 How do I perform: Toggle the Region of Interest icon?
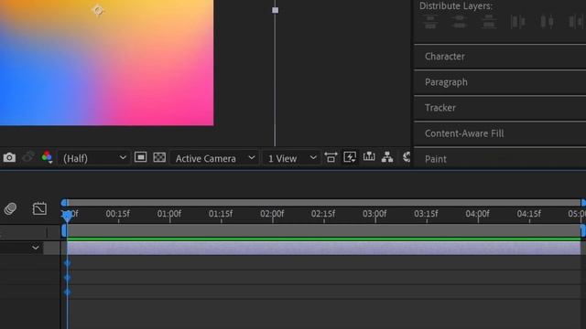coord(140,157)
